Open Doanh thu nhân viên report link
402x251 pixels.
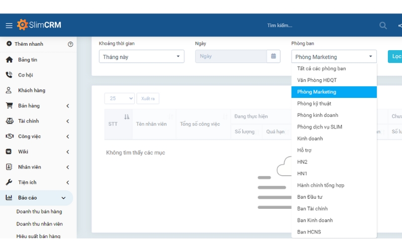(39, 224)
